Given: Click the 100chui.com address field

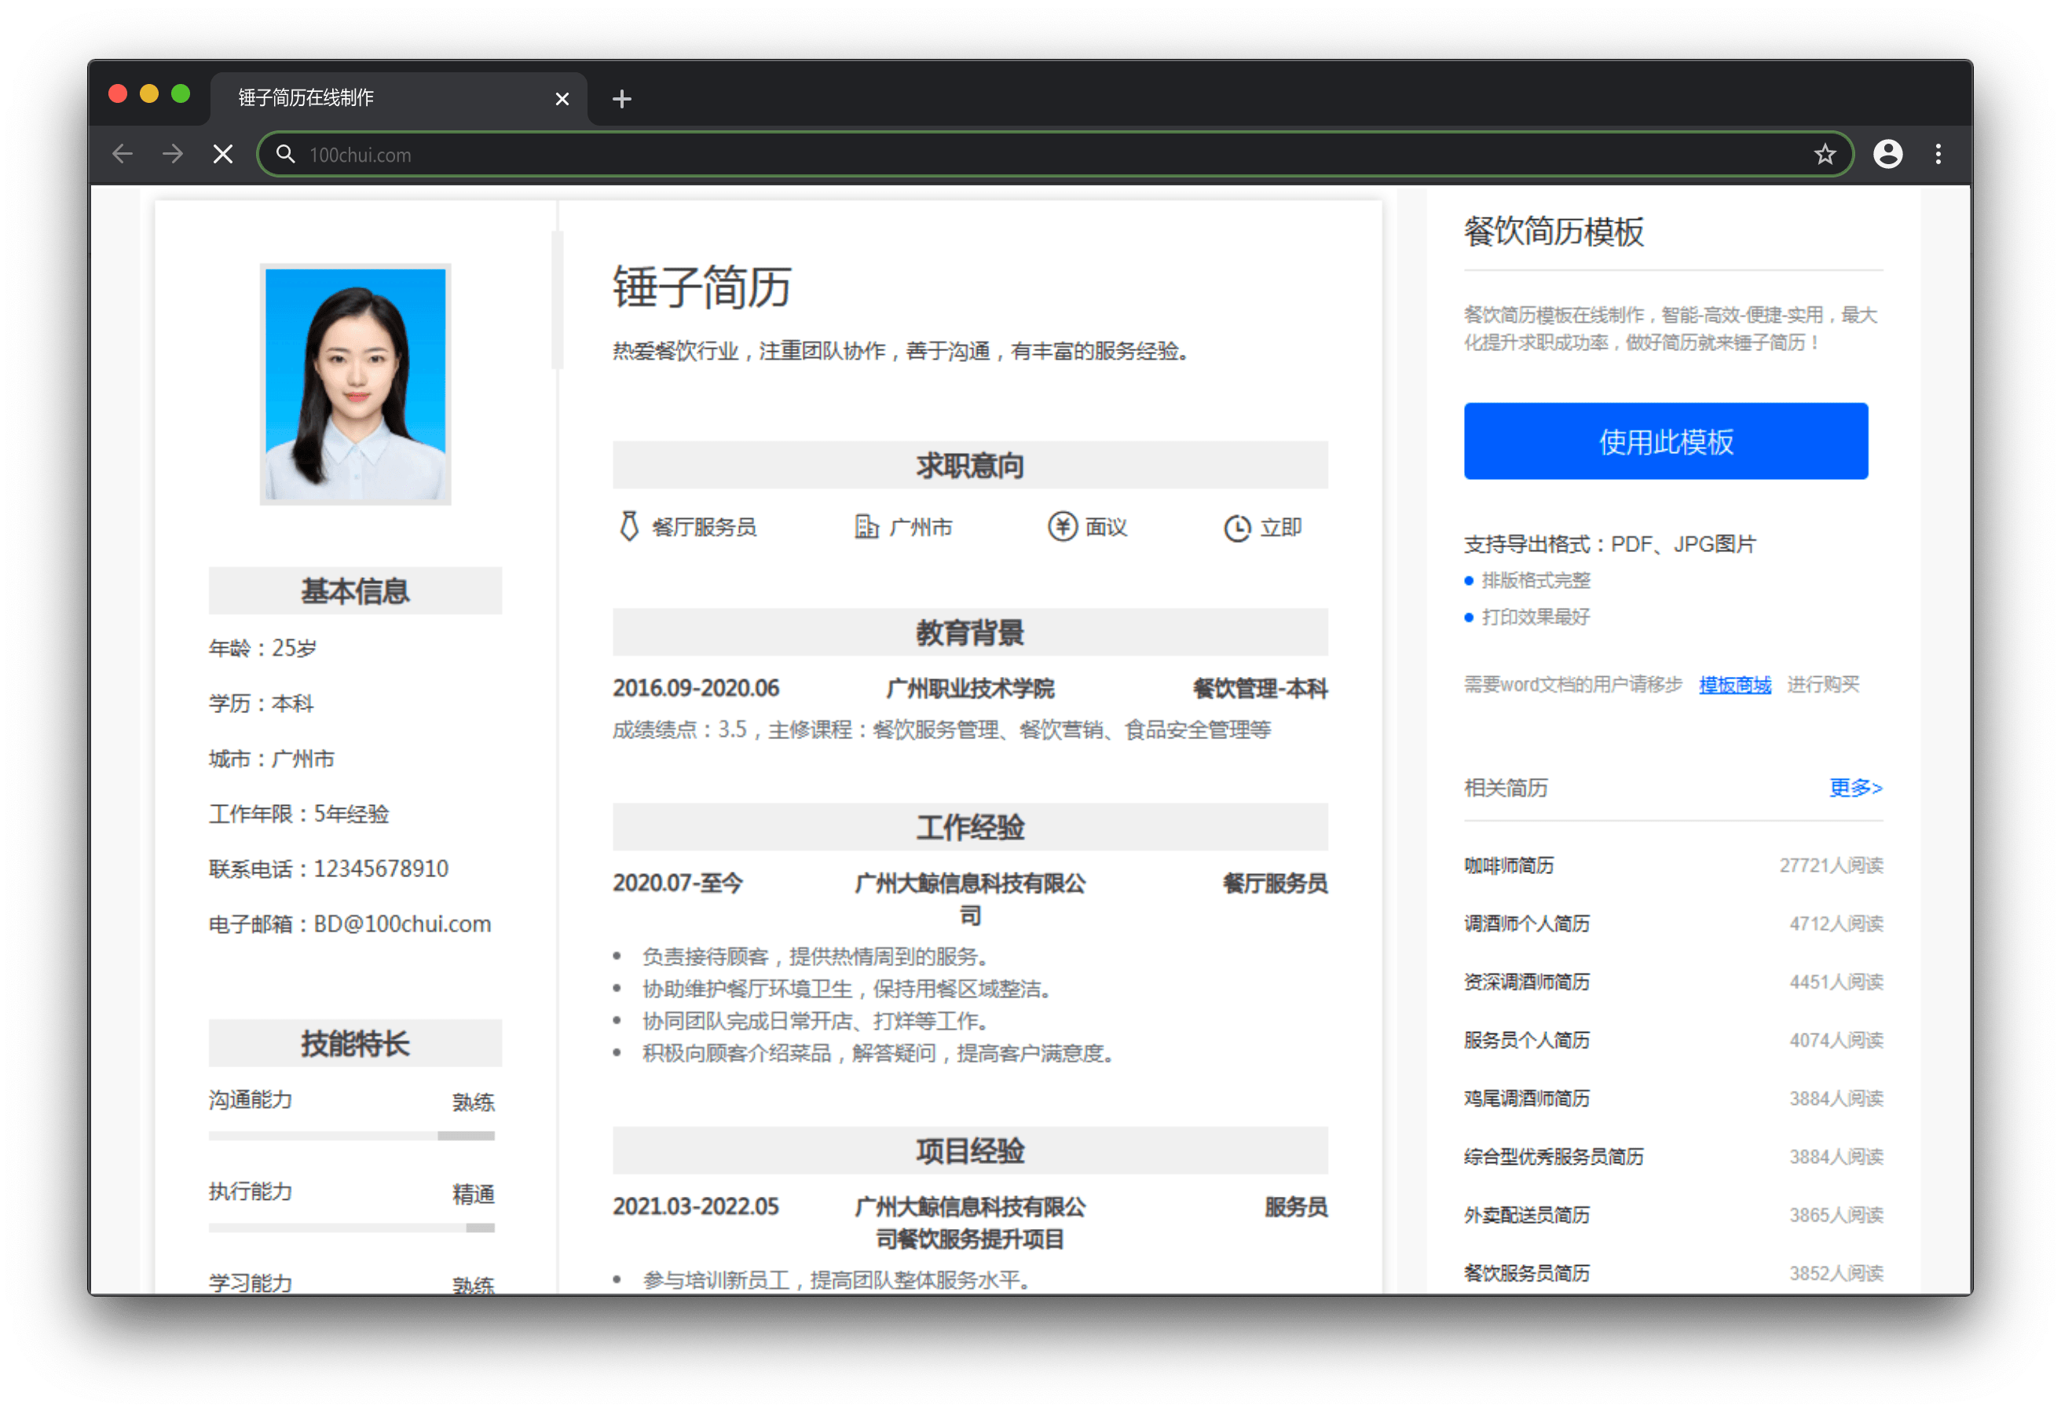Looking at the screenshot, I should pos(1056,155).
